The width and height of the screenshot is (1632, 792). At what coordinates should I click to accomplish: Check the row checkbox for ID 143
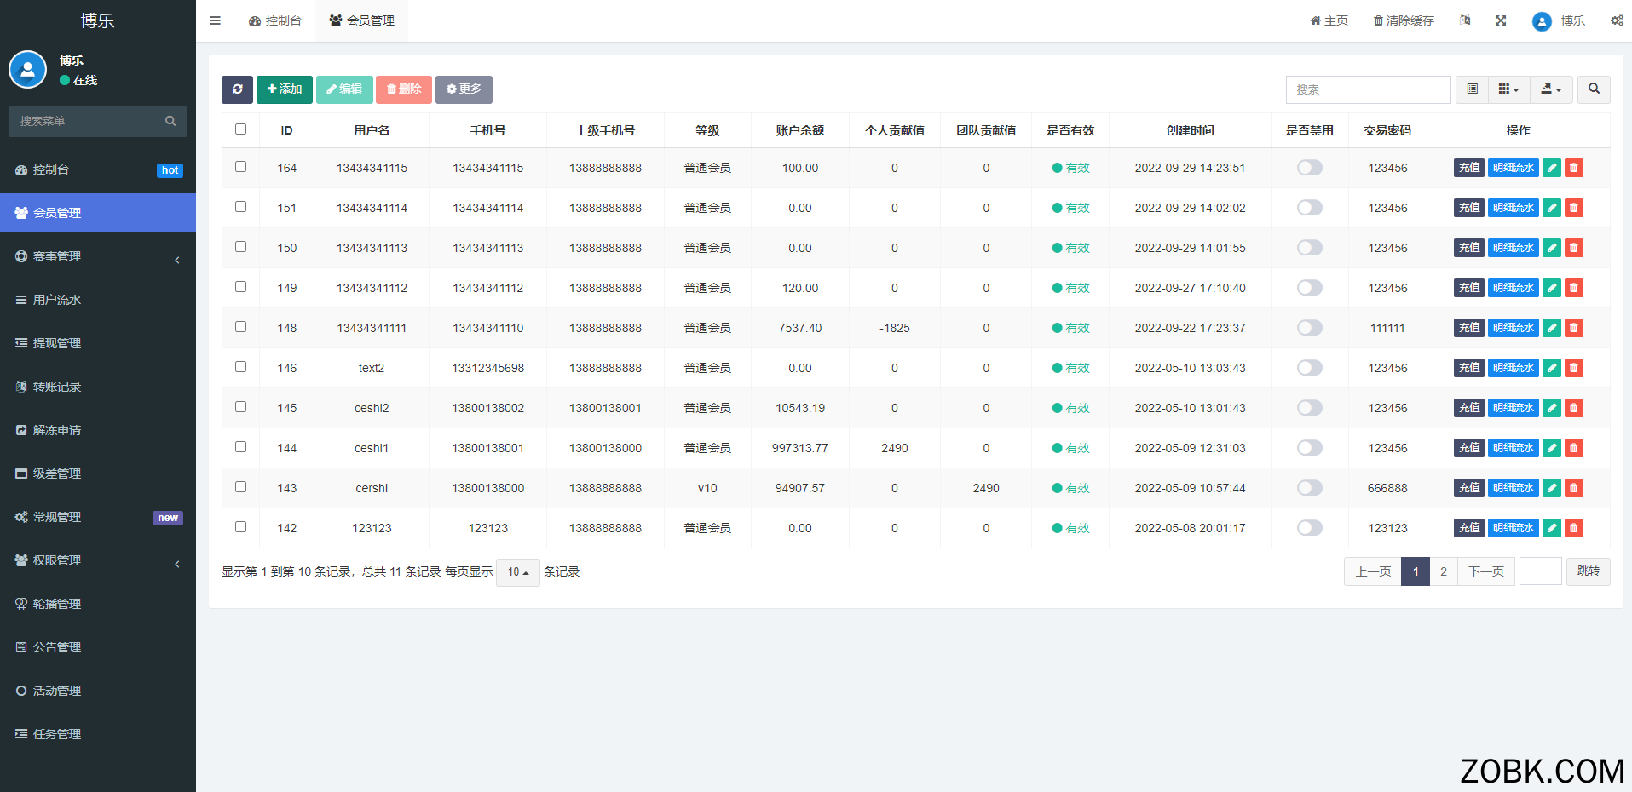click(x=240, y=487)
